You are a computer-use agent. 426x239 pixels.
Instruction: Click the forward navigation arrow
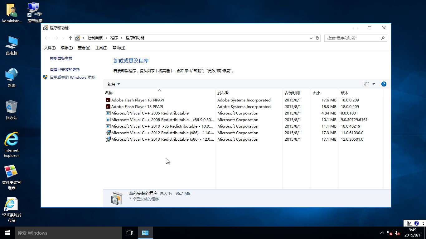[56, 38]
